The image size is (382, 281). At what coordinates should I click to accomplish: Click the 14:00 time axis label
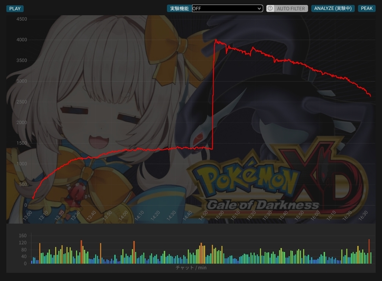coord(123,216)
